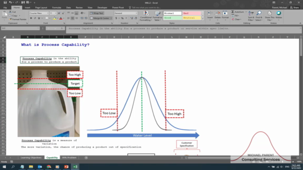Switch to the Insert ribbon tab
303x170 pixels.
coord(27,8)
